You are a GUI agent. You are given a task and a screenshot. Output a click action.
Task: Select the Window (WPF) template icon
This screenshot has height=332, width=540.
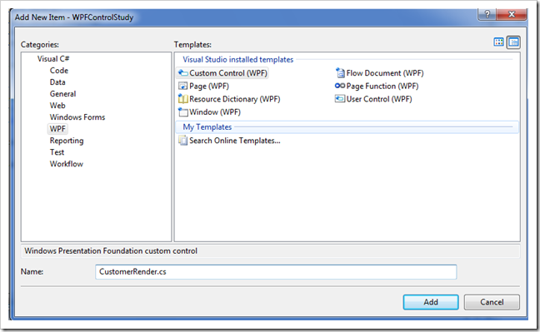182,112
